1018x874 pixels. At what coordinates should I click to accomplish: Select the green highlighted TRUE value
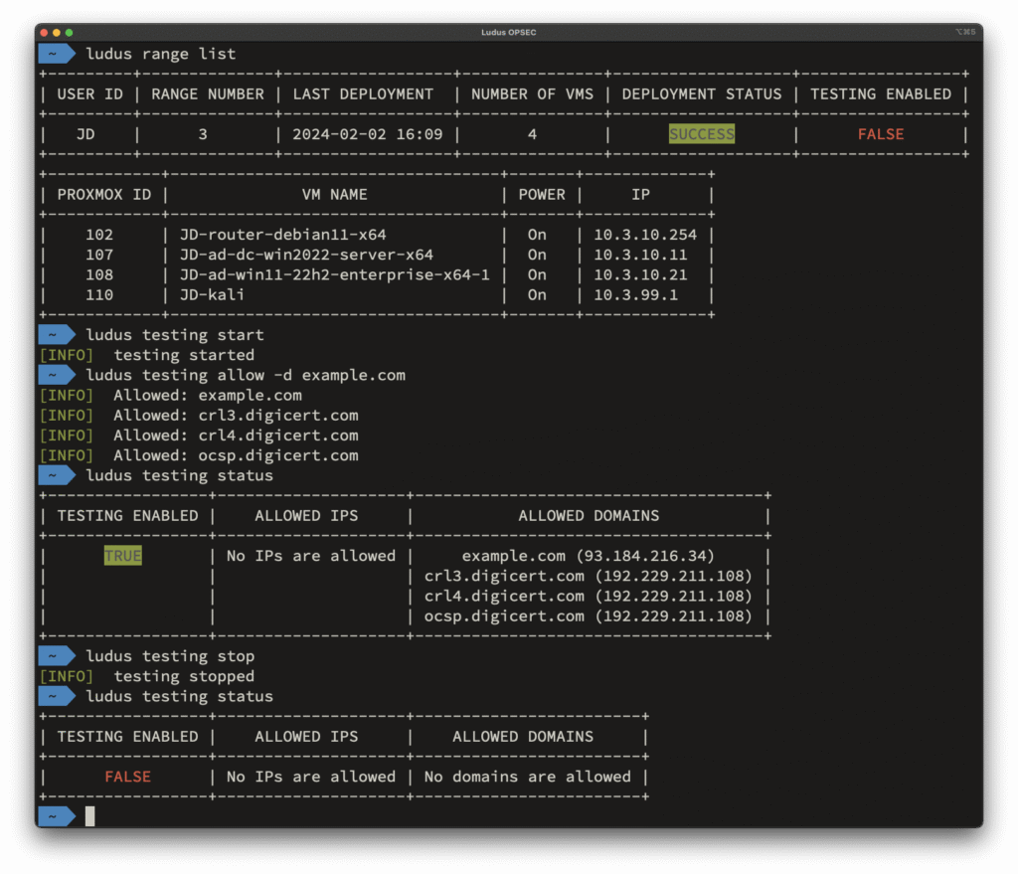[122, 556]
